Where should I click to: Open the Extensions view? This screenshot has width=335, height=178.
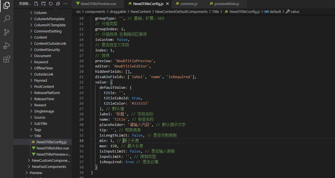point(7,59)
